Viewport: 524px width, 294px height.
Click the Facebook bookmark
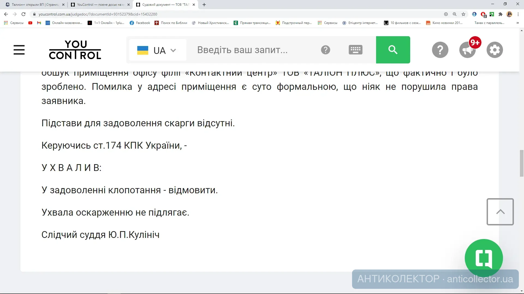point(140,23)
